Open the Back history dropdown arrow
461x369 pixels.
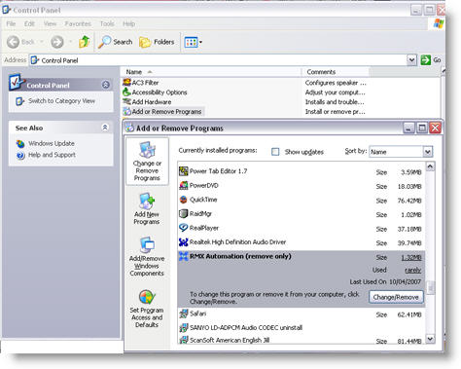point(42,42)
